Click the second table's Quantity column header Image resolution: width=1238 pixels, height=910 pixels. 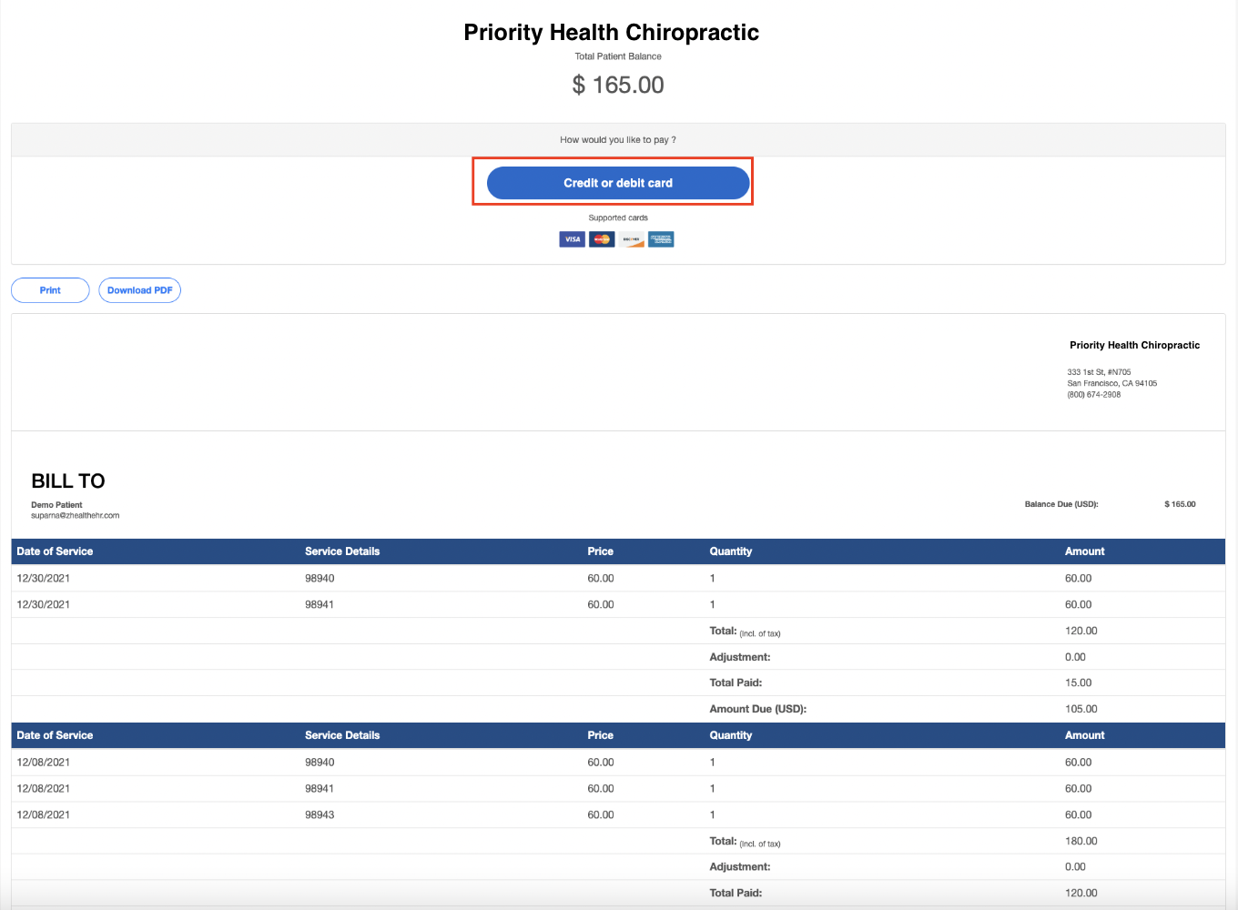(x=730, y=735)
